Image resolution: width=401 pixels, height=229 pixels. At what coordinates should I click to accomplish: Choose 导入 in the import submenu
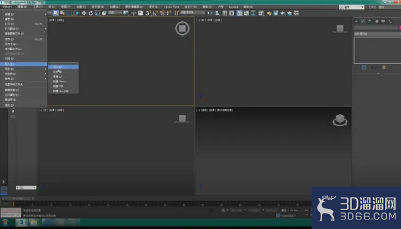click(63, 67)
